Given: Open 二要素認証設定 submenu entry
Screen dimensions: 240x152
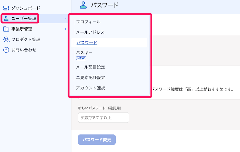Looking at the screenshot, I should pyautogui.click(x=91, y=78).
